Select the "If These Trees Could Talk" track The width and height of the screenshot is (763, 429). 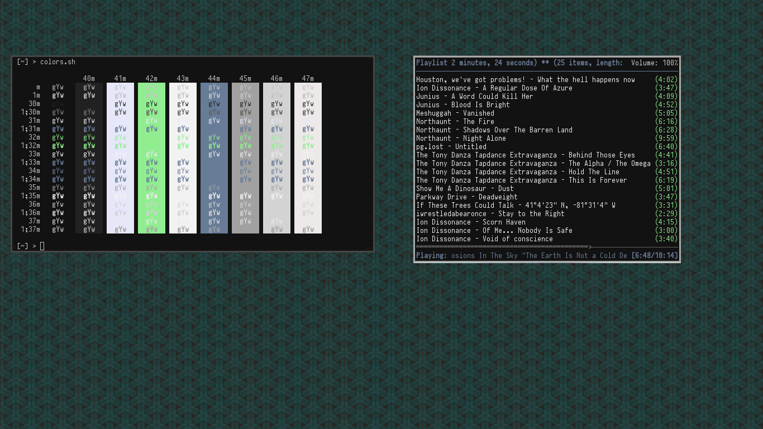click(x=547, y=206)
